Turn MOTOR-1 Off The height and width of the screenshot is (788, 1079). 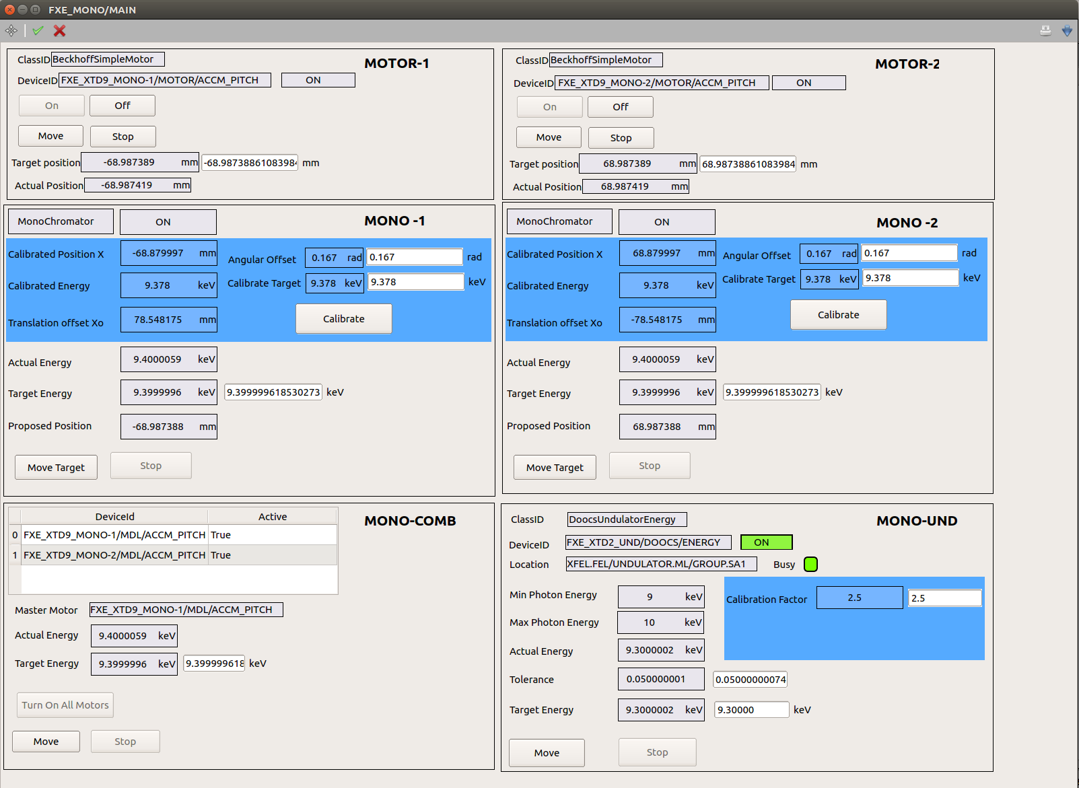123,106
